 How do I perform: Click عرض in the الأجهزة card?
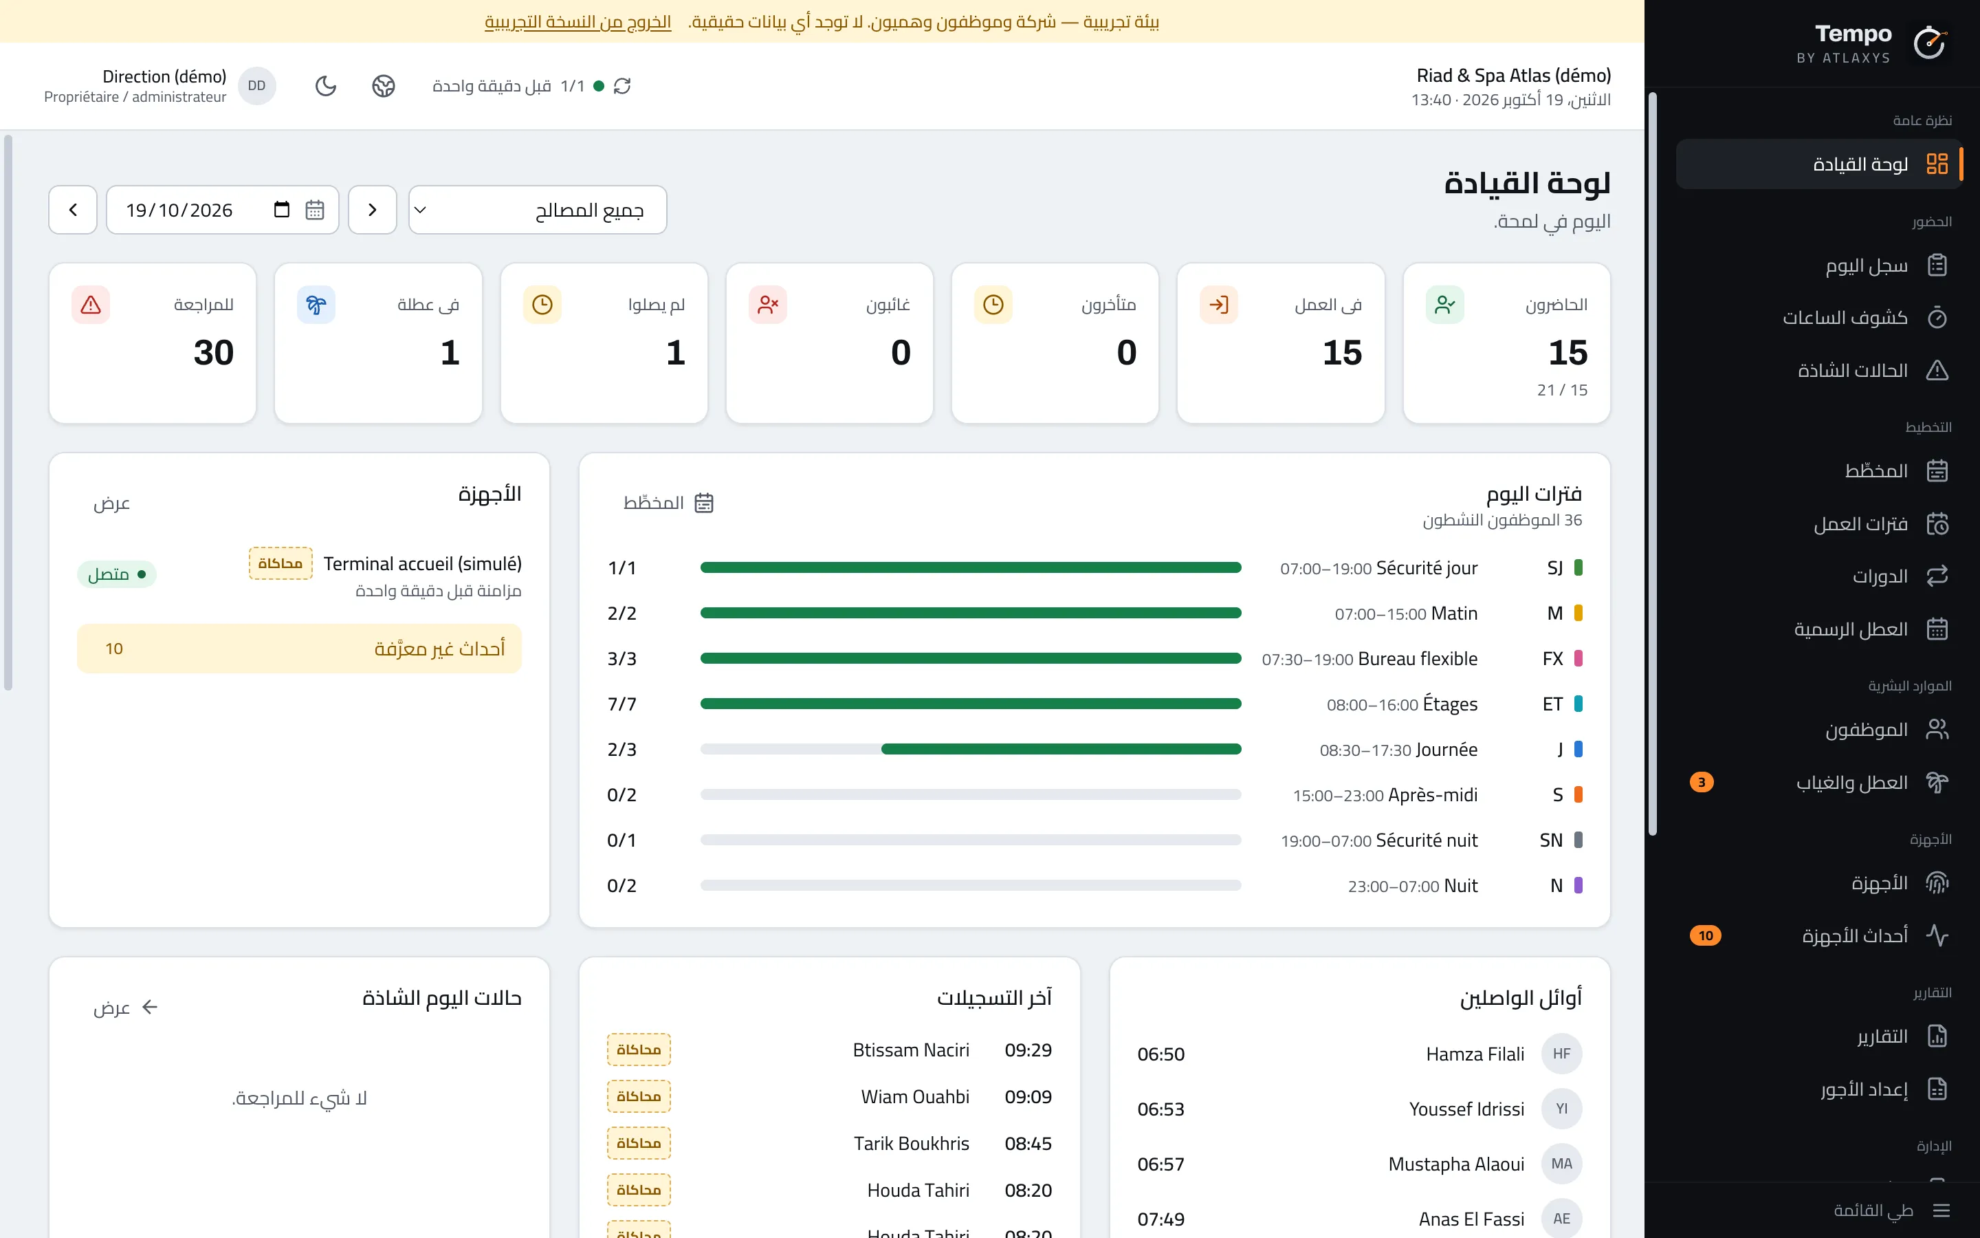click(x=112, y=503)
